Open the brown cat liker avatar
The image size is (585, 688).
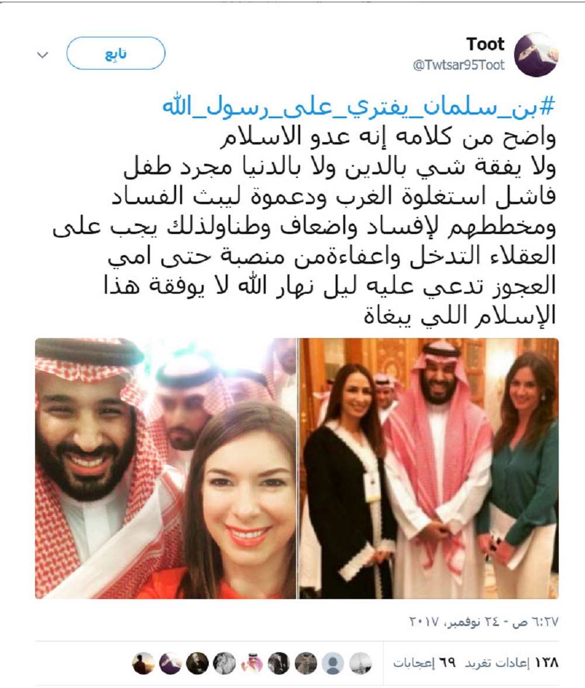point(306,663)
